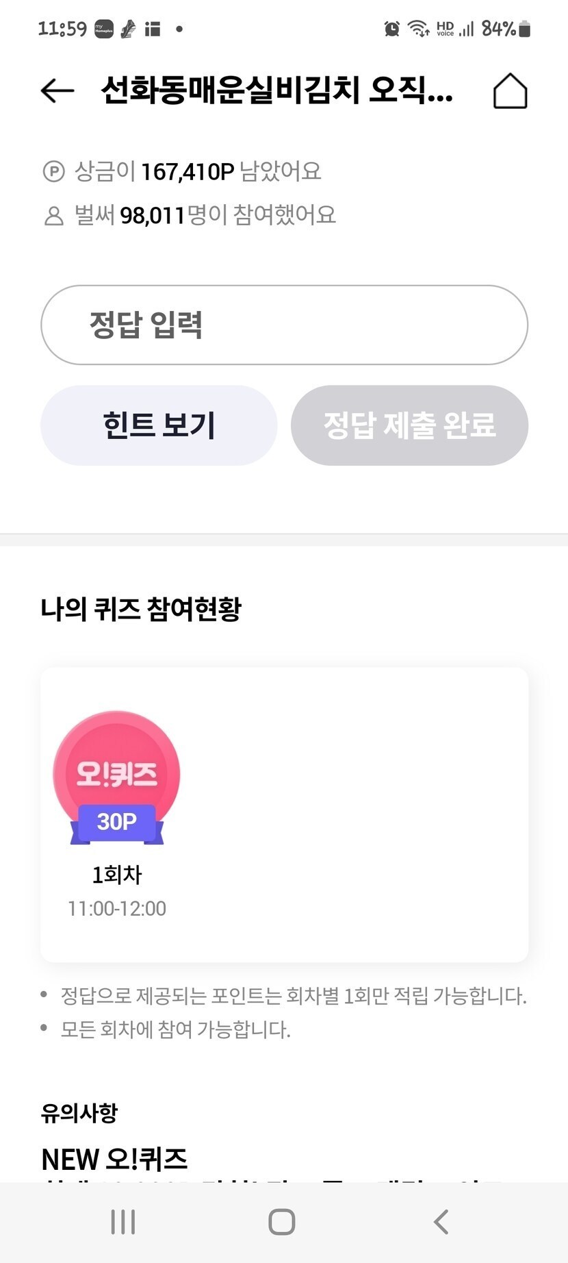Tap the 11:00-12:00 time slot text
The height and width of the screenshot is (1263, 568).
(117, 909)
